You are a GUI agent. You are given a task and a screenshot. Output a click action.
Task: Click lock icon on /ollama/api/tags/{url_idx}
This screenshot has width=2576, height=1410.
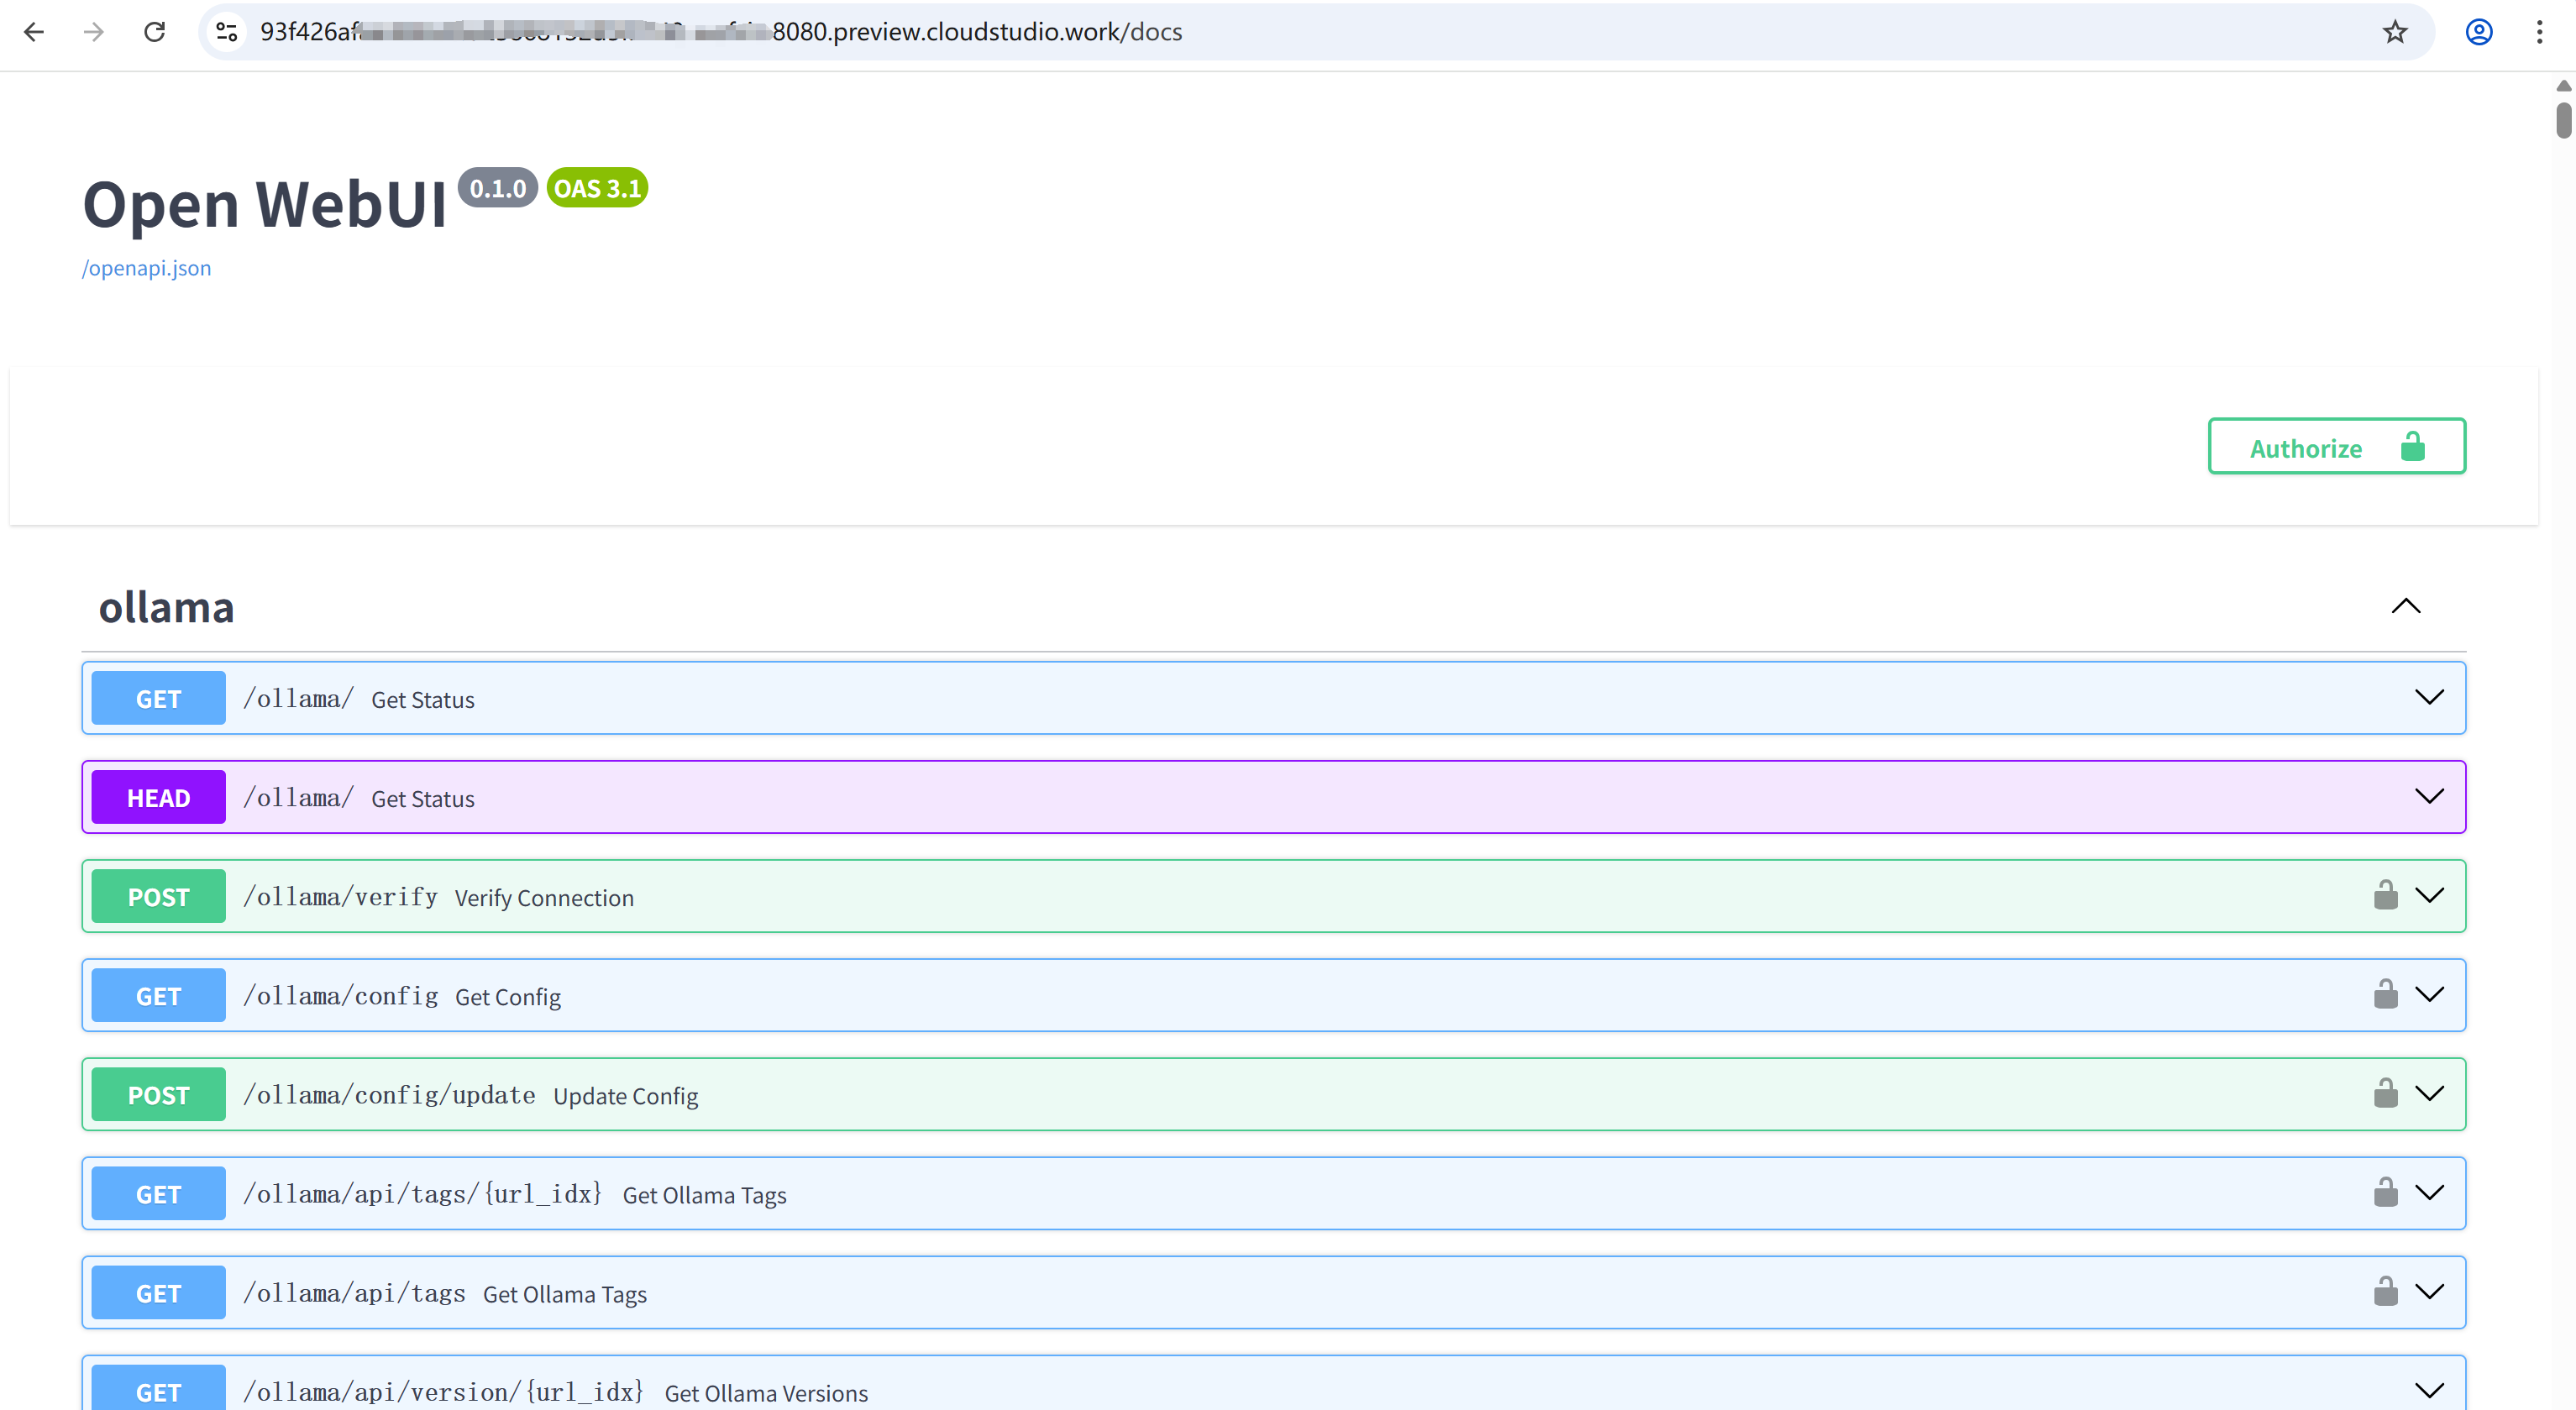click(x=2385, y=1192)
